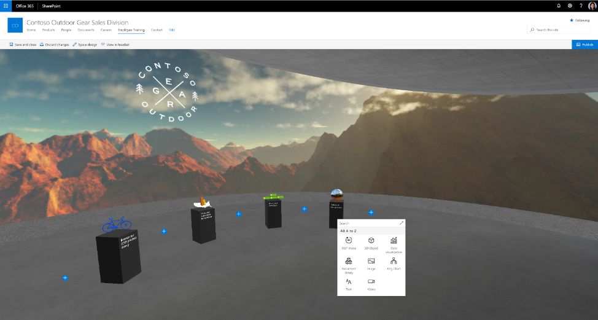This screenshot has height=320, width=598.
Task: Open the Office 365 app launcher grid
Action: [x=6, y=6]
